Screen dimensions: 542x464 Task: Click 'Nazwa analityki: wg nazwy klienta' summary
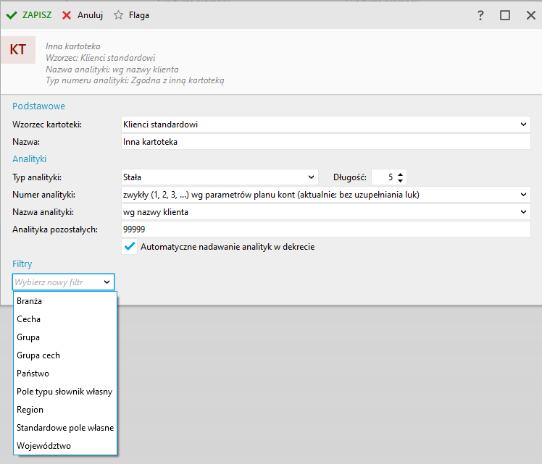tap(112, 69)
